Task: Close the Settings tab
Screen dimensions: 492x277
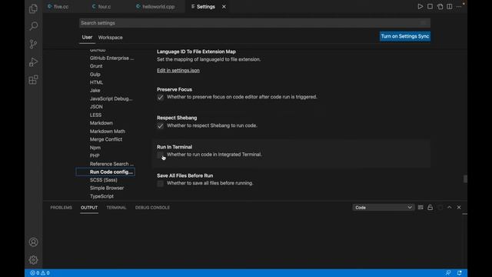Action: click(224, 7)
